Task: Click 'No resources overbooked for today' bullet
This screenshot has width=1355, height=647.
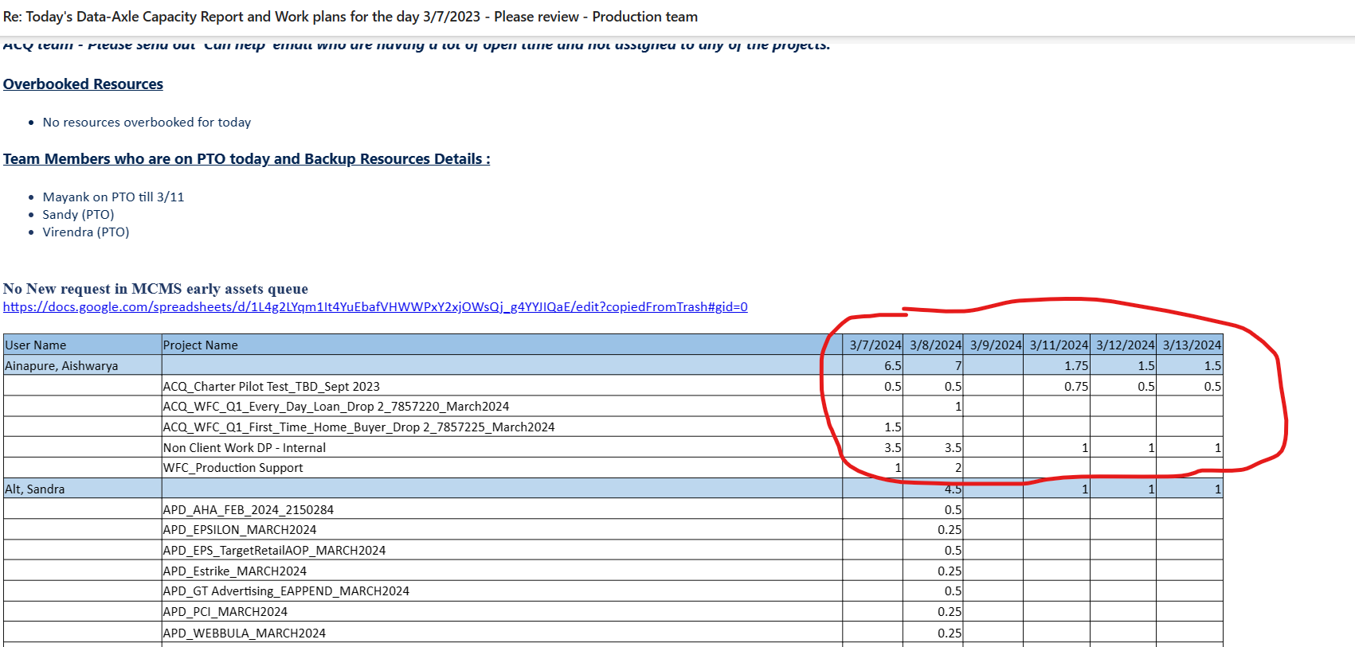Action: point(147,123)
